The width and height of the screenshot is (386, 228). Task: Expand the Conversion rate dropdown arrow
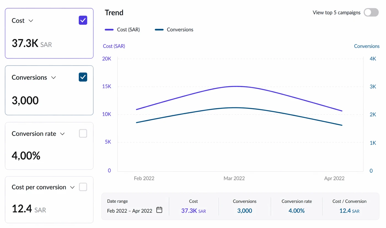62,134
